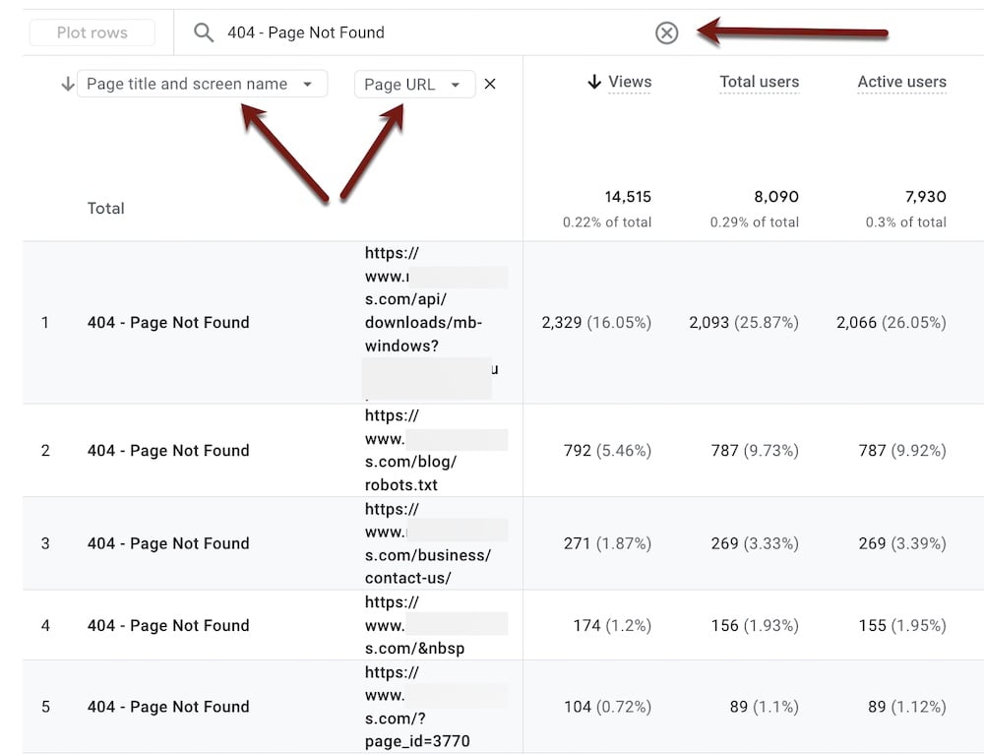Click the sort arrow beside Page title
984x754 pixels.
click(67, 85)
